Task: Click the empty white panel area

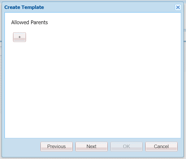Action: [92, 86]
